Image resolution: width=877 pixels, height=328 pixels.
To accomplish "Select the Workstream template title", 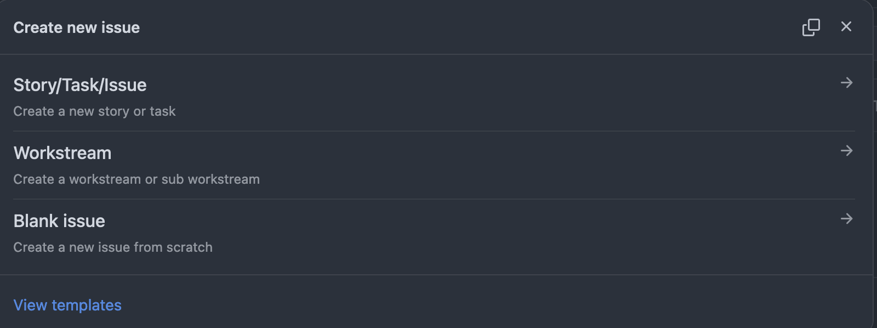I will click(62, 153).
